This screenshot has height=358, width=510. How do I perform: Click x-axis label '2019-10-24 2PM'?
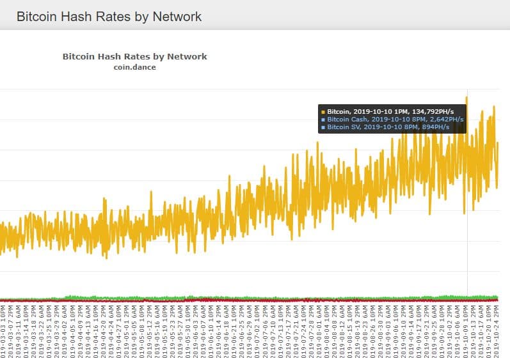click(497, 331)
